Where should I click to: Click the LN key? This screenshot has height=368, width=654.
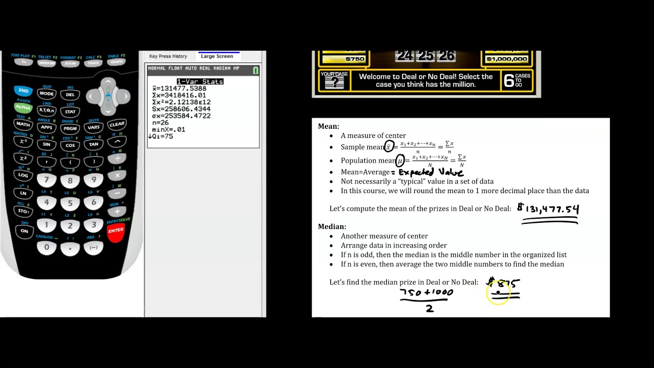click(24, 193)
